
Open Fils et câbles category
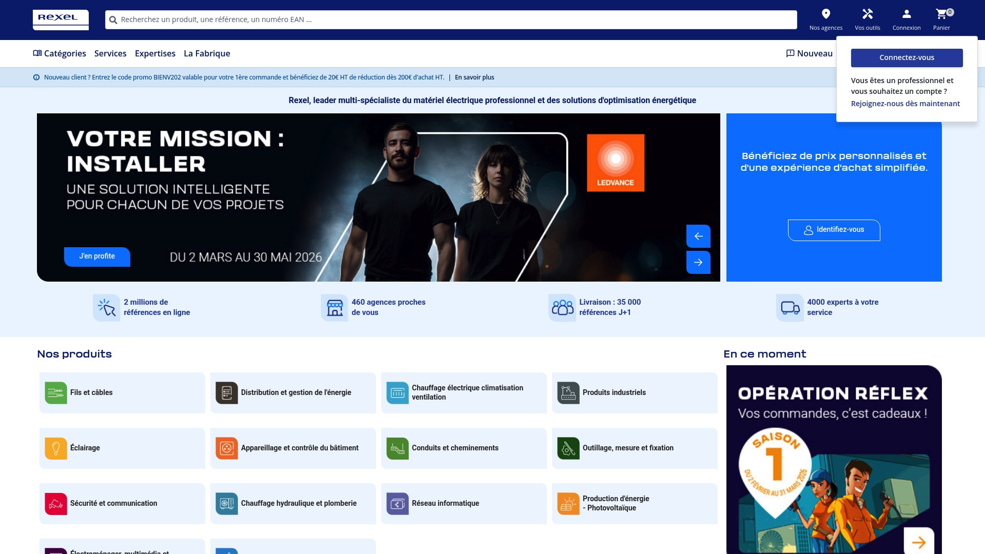pyautogui.click(x=122, y=393)
